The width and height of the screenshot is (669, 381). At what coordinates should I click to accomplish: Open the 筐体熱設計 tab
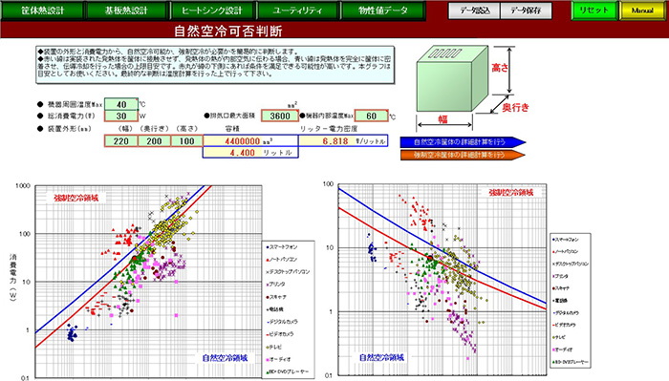(x=42, y=11)
